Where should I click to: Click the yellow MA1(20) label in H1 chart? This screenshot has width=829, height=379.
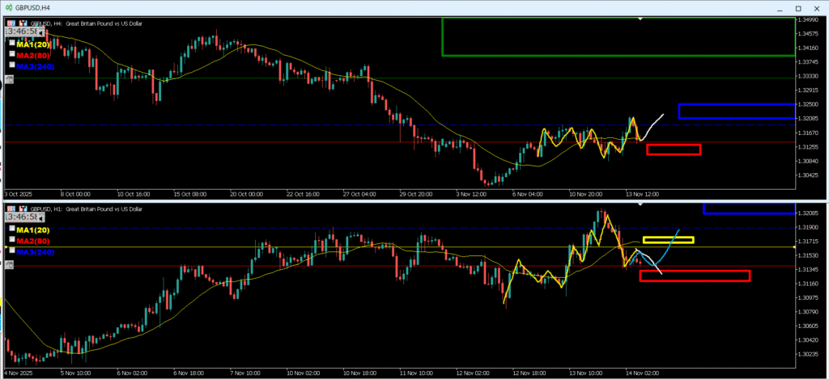tap(34, 230)
